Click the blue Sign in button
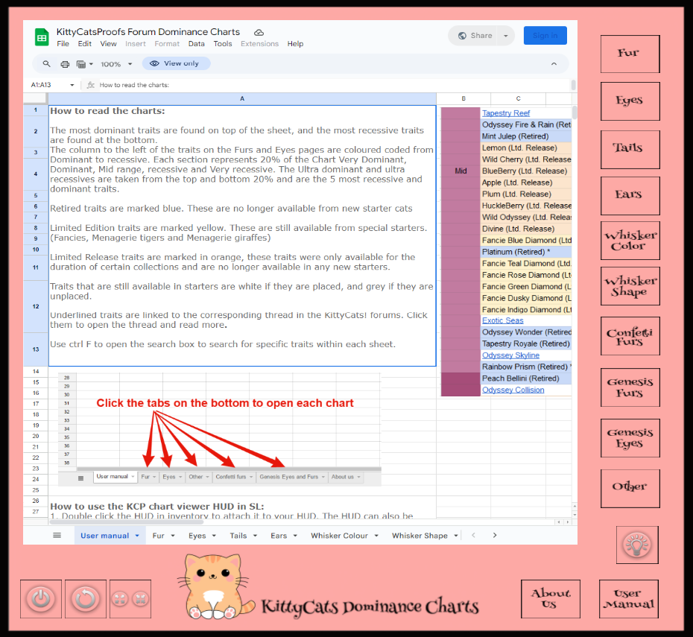This screenshot has height=637, width=693. point(545,36)
